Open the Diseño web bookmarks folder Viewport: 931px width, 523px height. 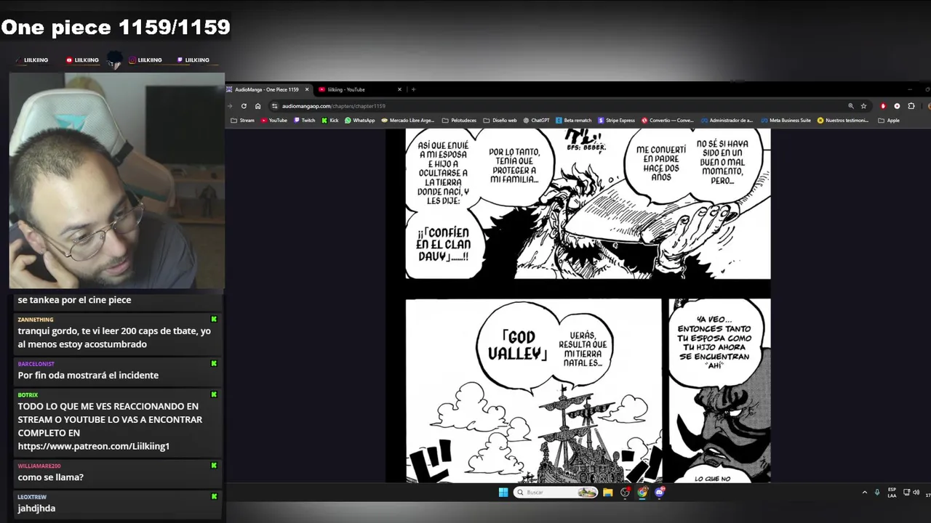tap(500, 121)
